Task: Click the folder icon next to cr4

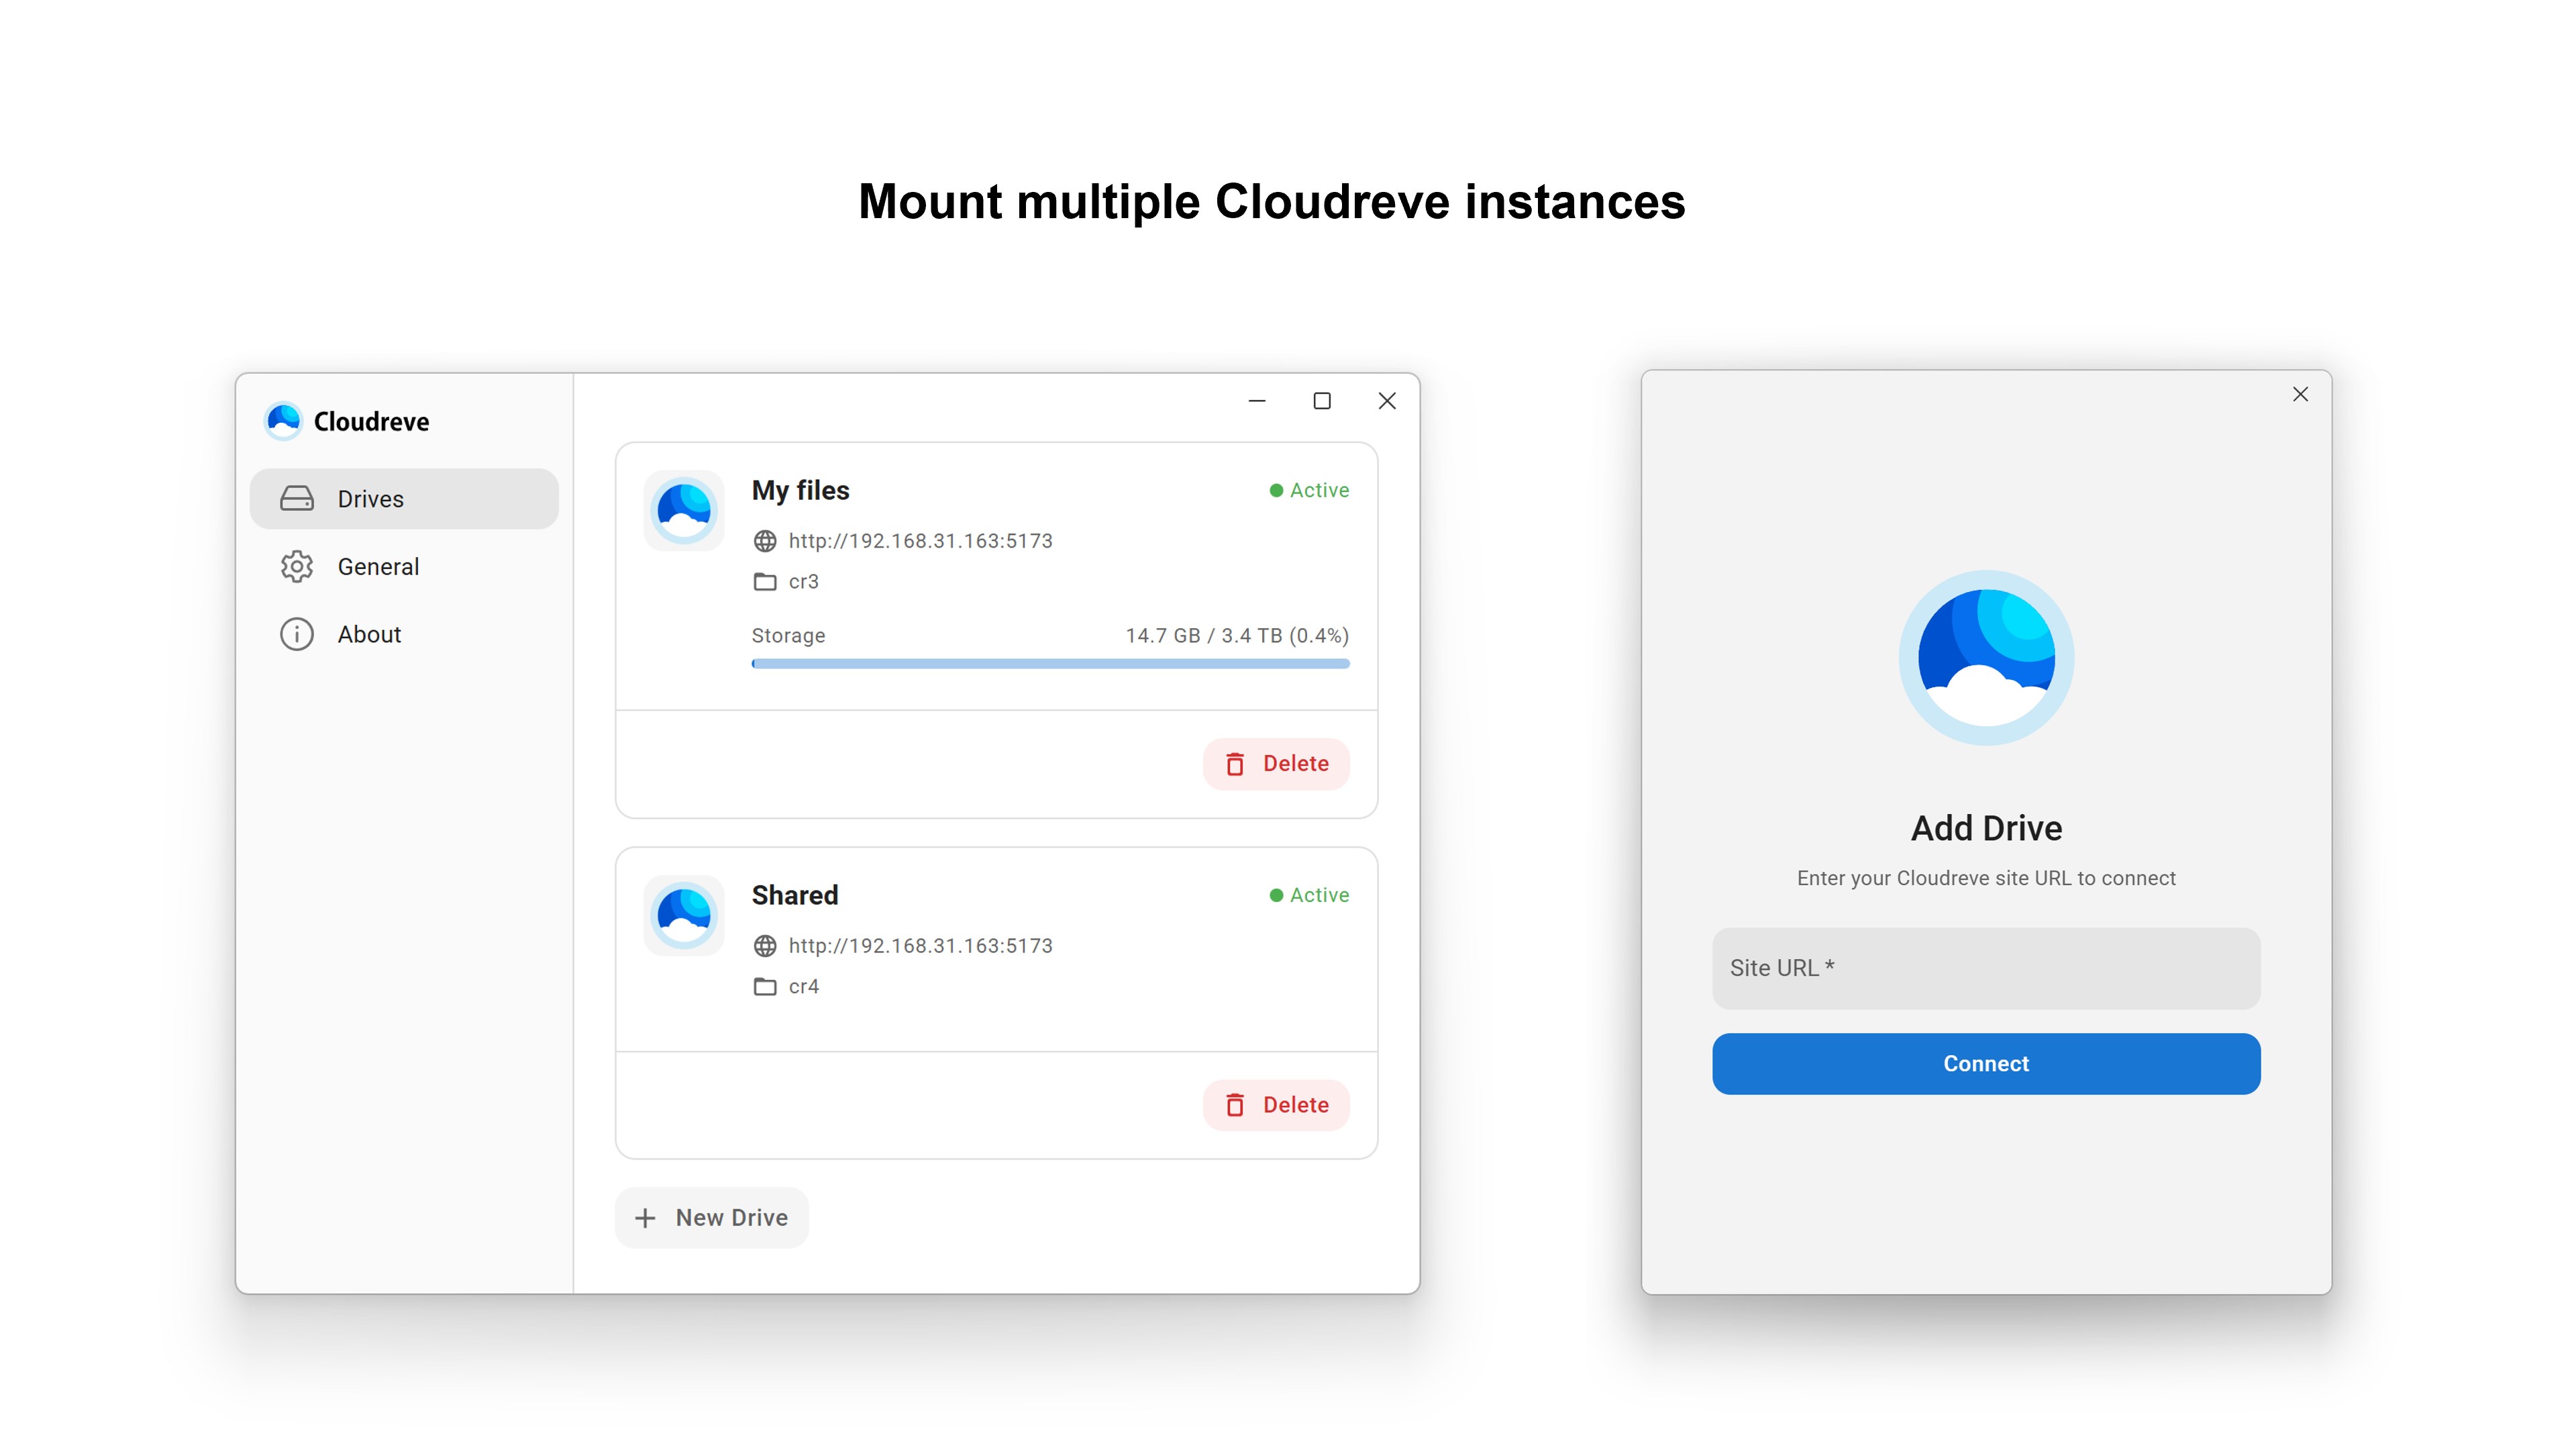Action: pyautogui.click(x=765, y=987)
